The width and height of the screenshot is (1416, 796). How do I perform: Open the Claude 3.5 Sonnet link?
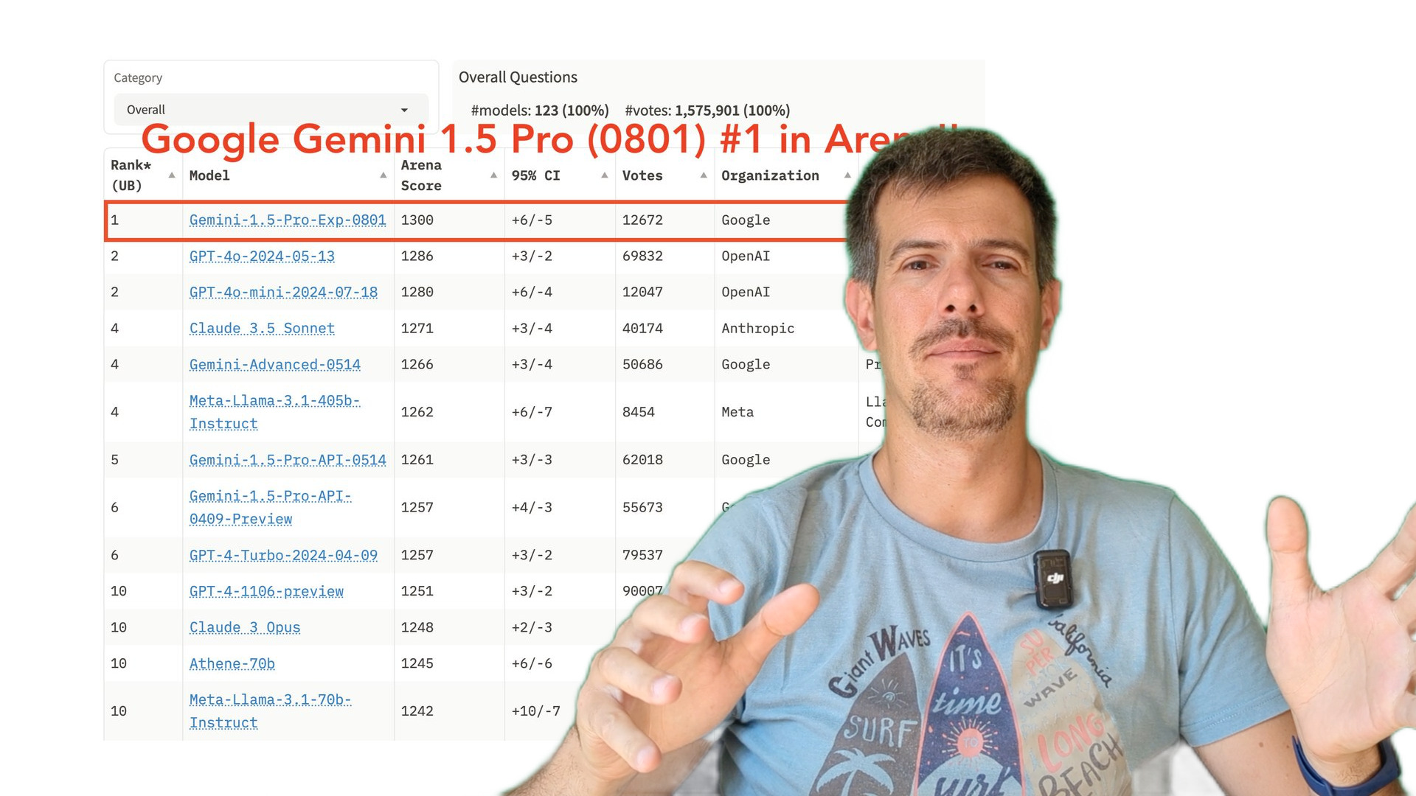pyautogui.click(x=263, y=328)
